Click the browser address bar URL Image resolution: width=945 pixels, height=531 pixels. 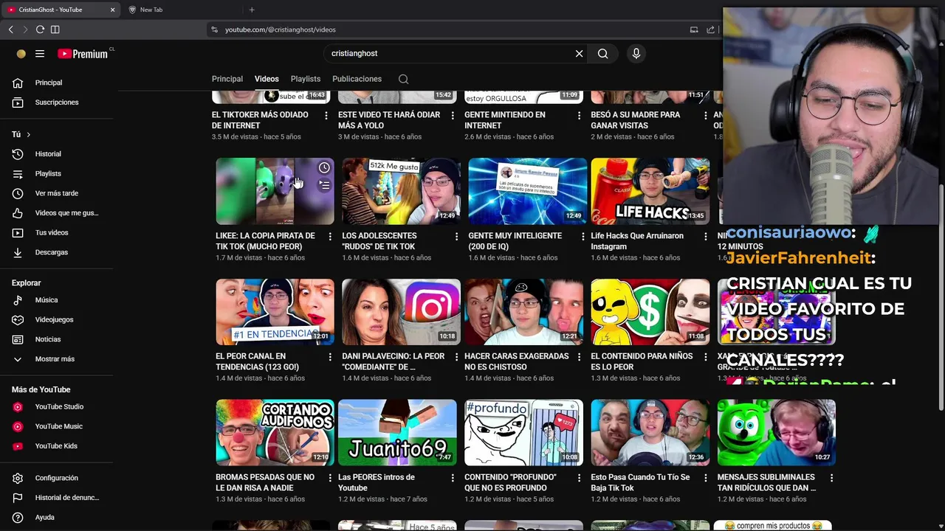280,29
